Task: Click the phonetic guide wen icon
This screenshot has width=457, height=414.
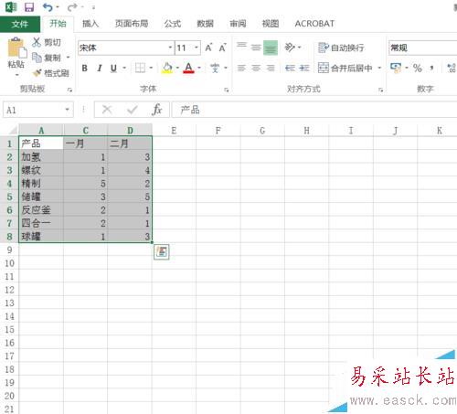Action: [x=215, y=68]
